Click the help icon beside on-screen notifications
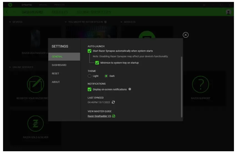 [130, 89]
